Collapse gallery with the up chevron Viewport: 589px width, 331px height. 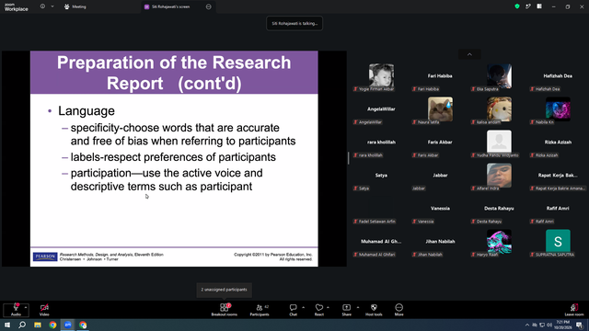click(x=469, y=54)
